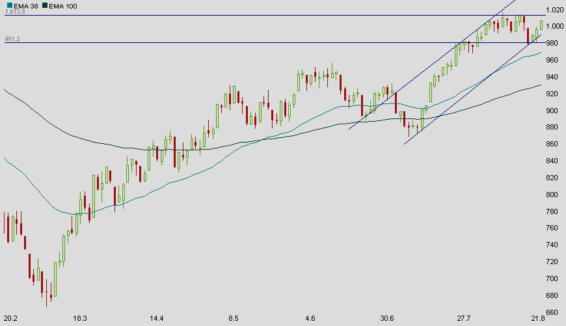Click the EMA 100 legend color square
Viewport: 566px width, 326px height.
coord(44,5)
